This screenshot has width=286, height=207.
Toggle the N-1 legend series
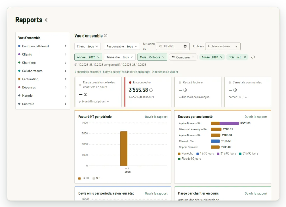[96, 178]
